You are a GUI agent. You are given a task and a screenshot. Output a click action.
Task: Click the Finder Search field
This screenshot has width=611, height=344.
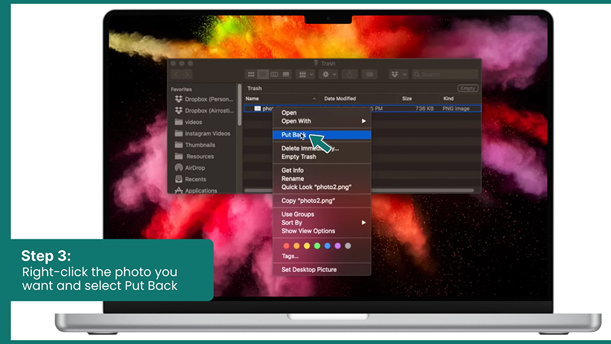[445, 74]
